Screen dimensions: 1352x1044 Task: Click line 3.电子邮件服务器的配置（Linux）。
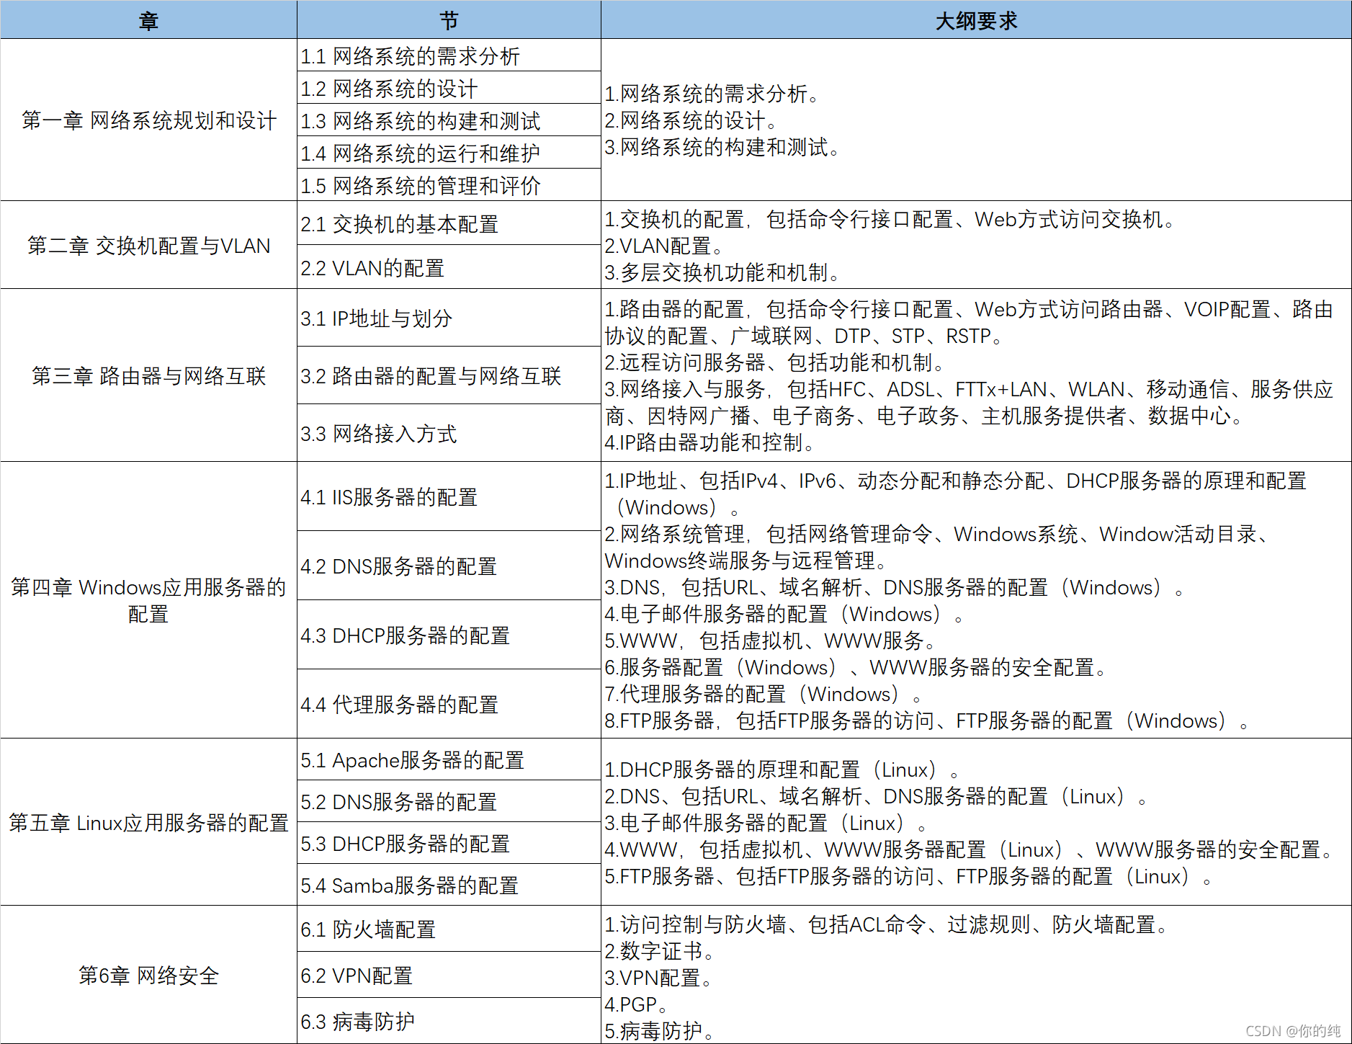(x=766, y=823)
